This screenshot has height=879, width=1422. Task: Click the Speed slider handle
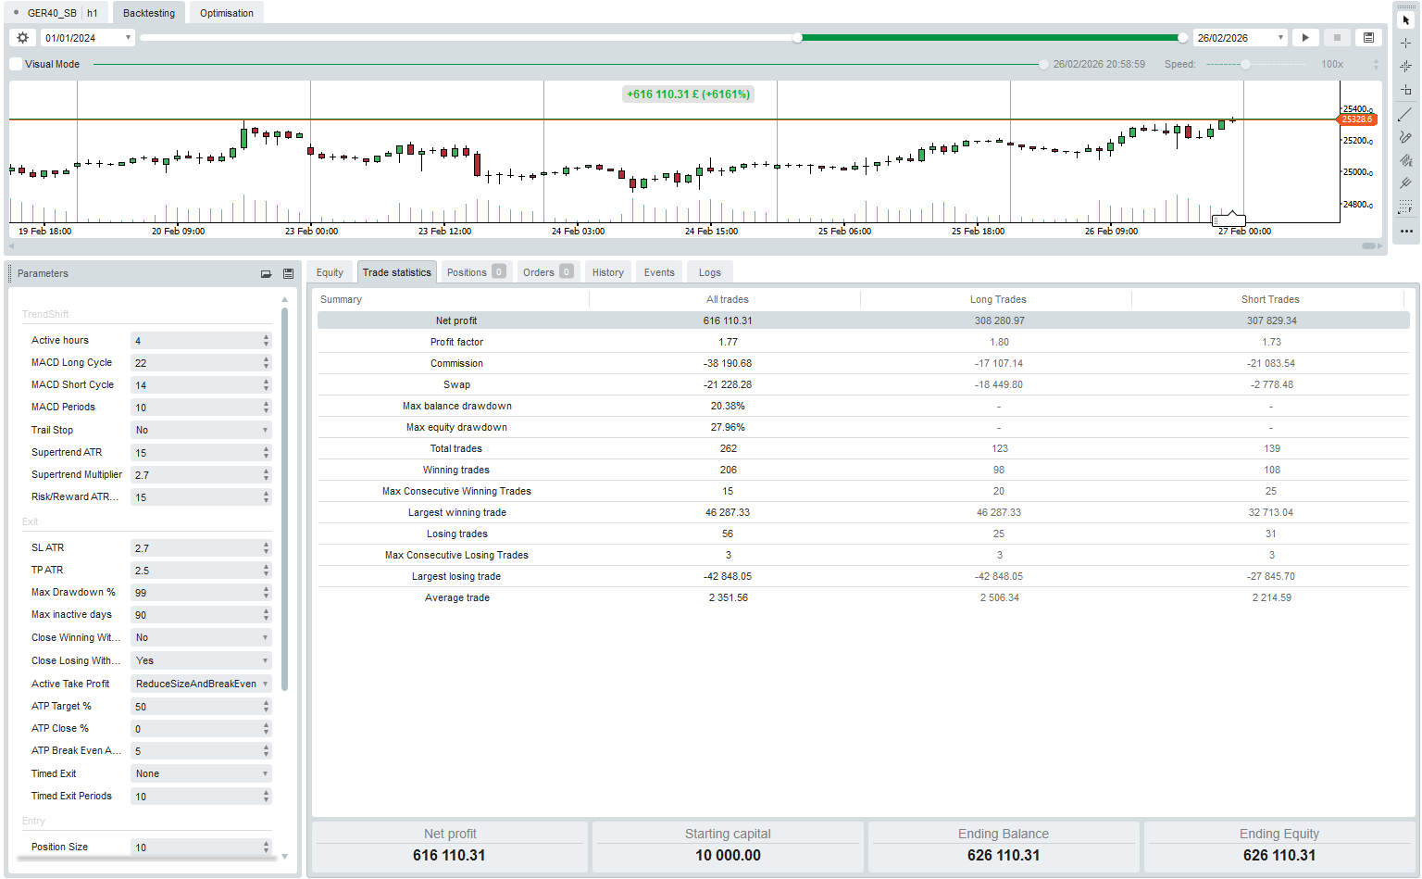(x=1245, y=65)
